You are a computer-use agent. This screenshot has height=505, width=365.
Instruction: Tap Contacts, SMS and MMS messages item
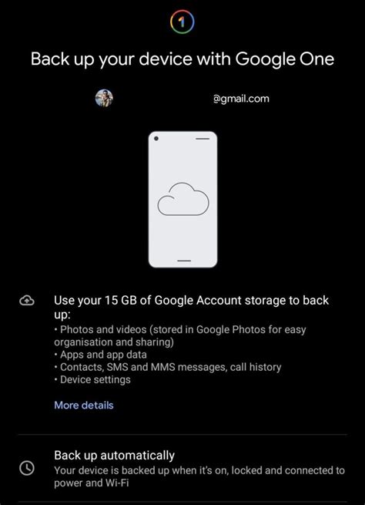point(168,367)
